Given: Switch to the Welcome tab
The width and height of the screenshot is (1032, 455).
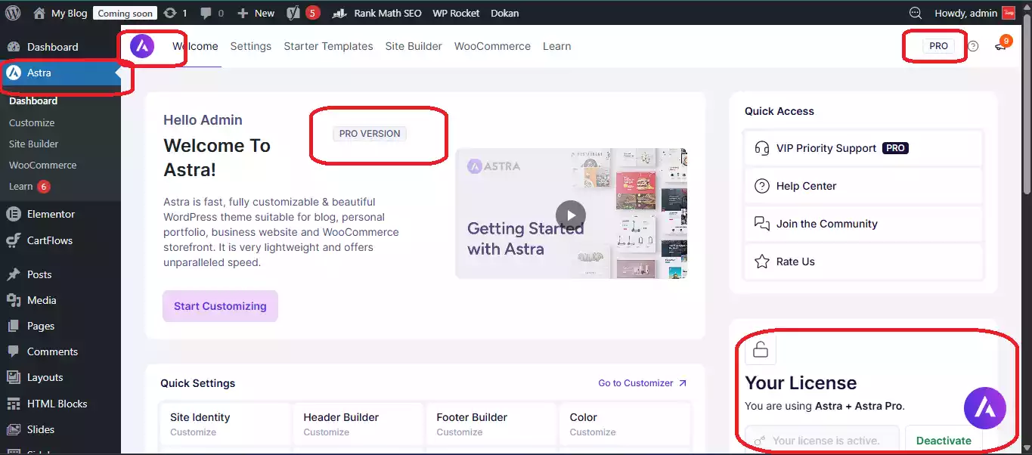Looking at the screenshot, I should (195, 46).
